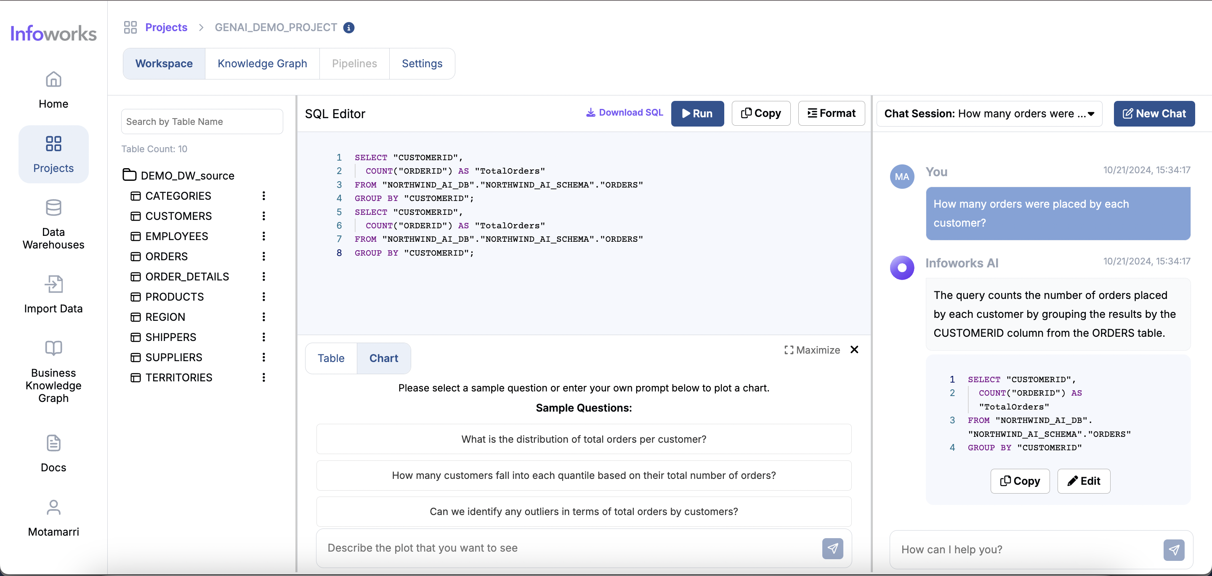Expand the Chat Session dropdown

989,114
